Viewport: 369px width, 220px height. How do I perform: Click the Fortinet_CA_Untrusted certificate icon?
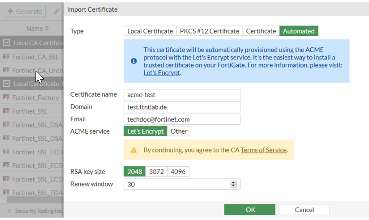coord(7,70)
